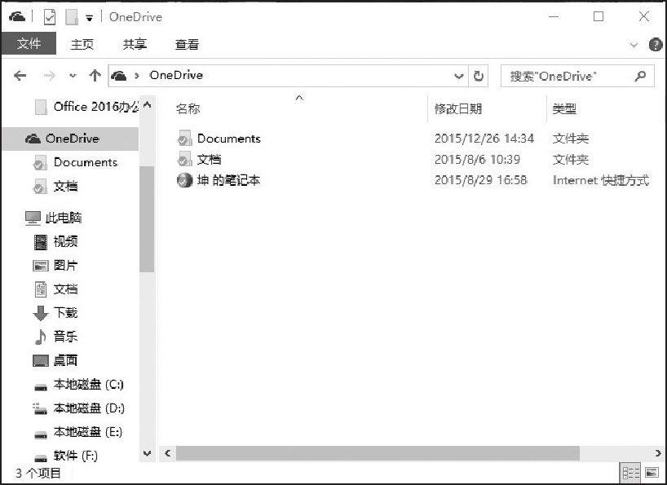Open 下载 folder in the navigation pane
Image resolution: width=667 pixels, height=485 pixels.
point(55,313)
